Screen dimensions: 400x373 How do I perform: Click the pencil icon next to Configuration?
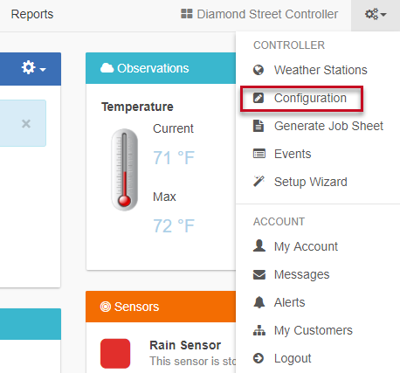coord(259,98)
